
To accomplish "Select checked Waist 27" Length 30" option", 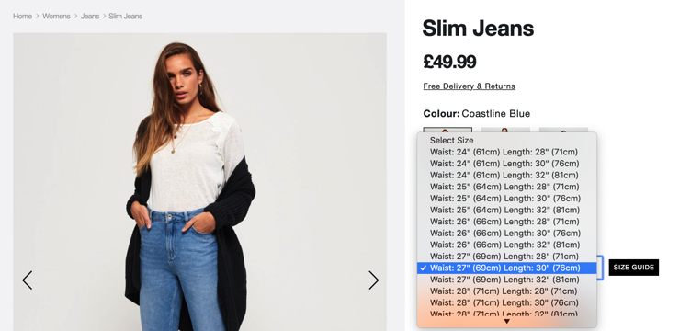I will (x=507, y=268).
